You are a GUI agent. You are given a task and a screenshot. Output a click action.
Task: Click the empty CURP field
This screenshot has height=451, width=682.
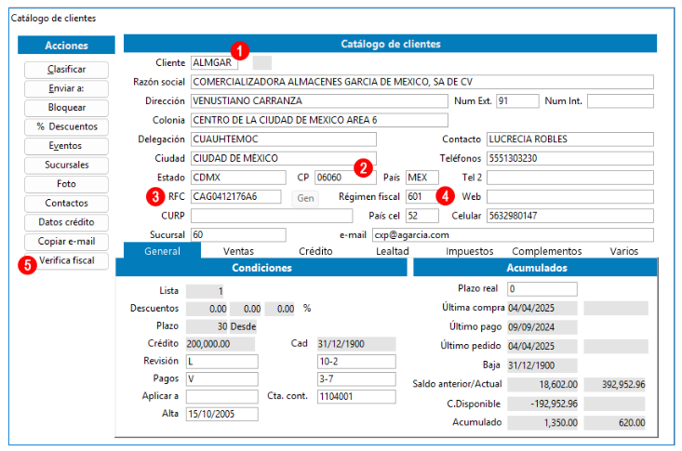(x=272, y=216)
